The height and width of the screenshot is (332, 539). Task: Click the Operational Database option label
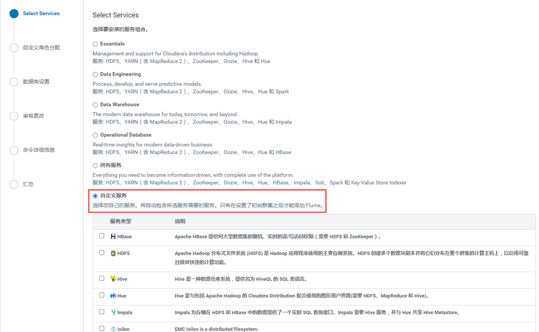(126, 135)
